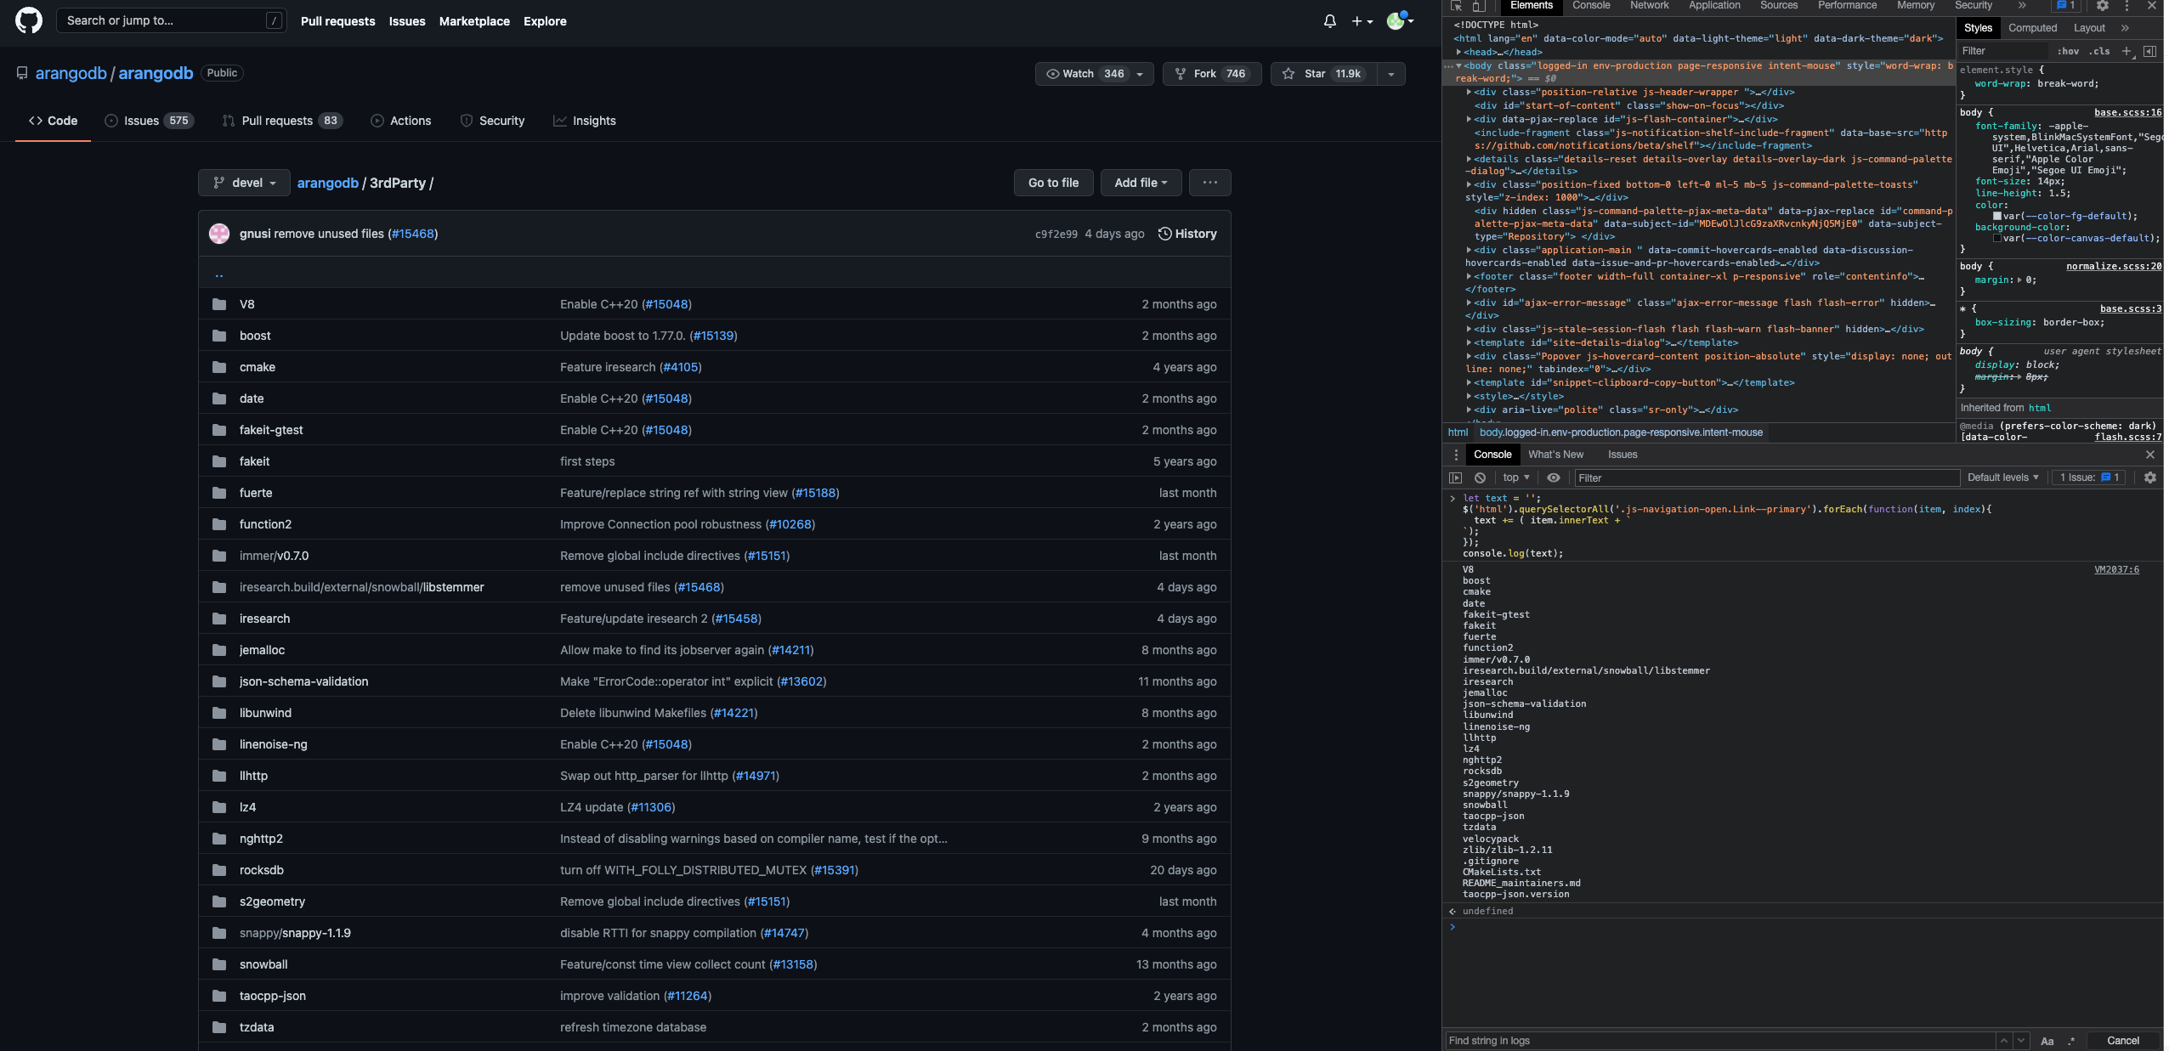
Task: Click the Go to file button
Action: point(1053,183)
